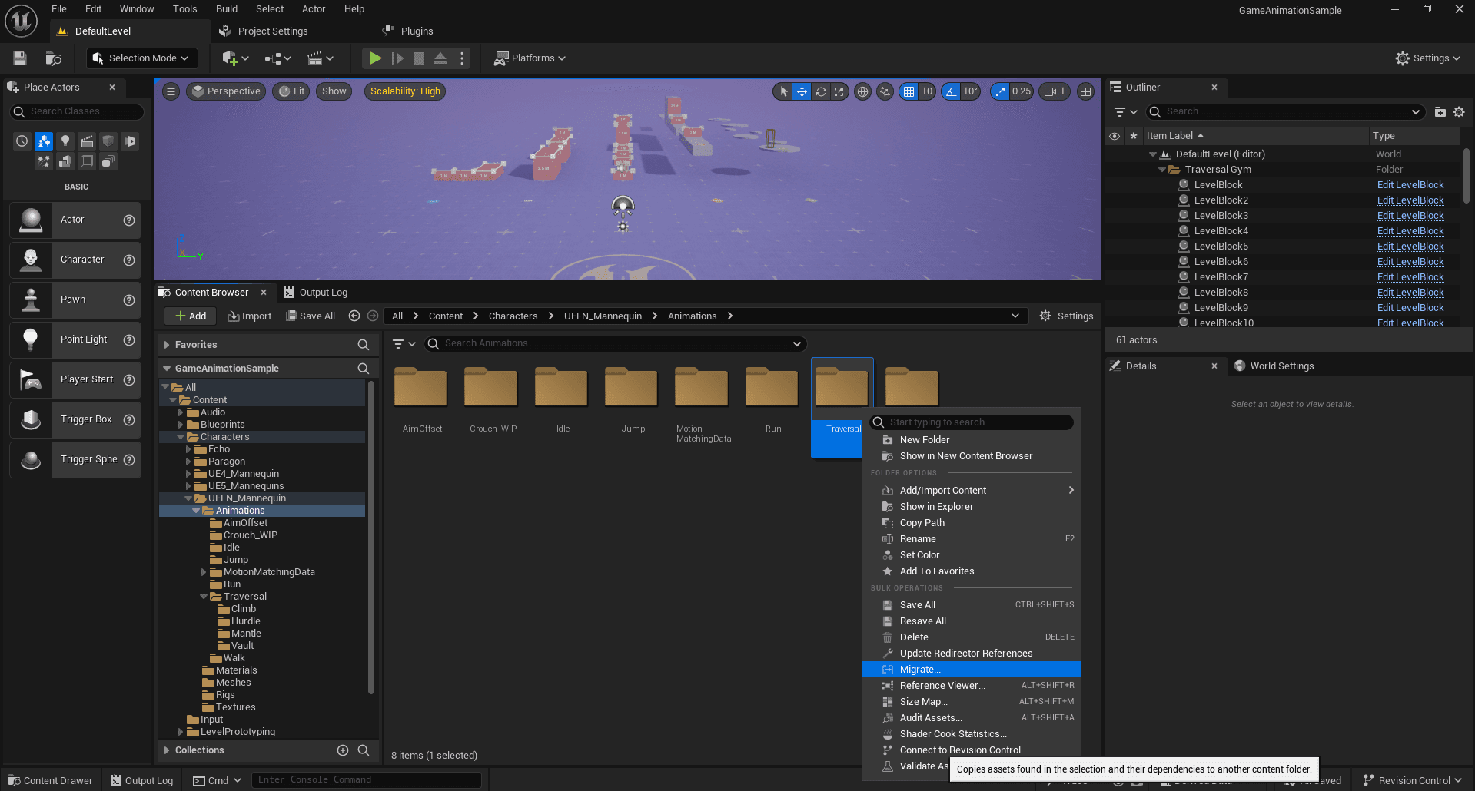Start Play in Editor
Image resolution: width=1475 pixels, height=791 pixels.
[375, 58]
